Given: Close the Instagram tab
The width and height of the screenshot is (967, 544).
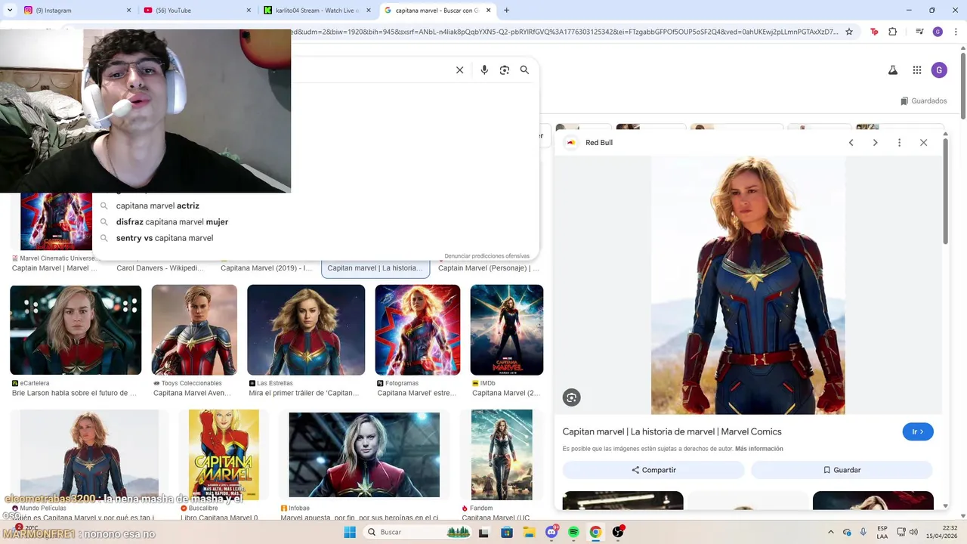Looking at the screenshot, I should [x=128, y=11].
